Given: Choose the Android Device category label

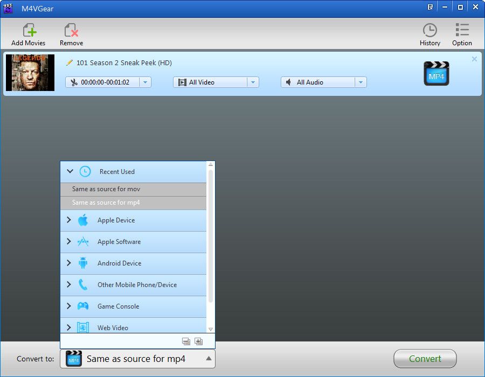Looking at the screenshot, I should point(120,263).
